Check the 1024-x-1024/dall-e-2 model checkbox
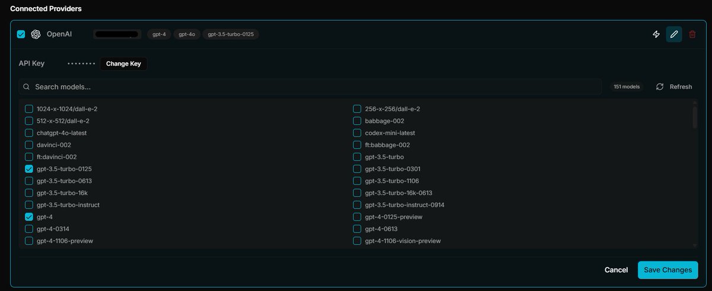Viewport: 712px width, 291px height. point(28,109)
